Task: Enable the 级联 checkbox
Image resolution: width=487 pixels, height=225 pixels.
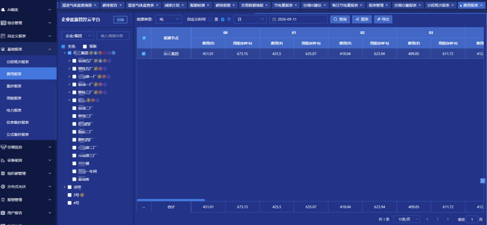Action: coord(84,46)
